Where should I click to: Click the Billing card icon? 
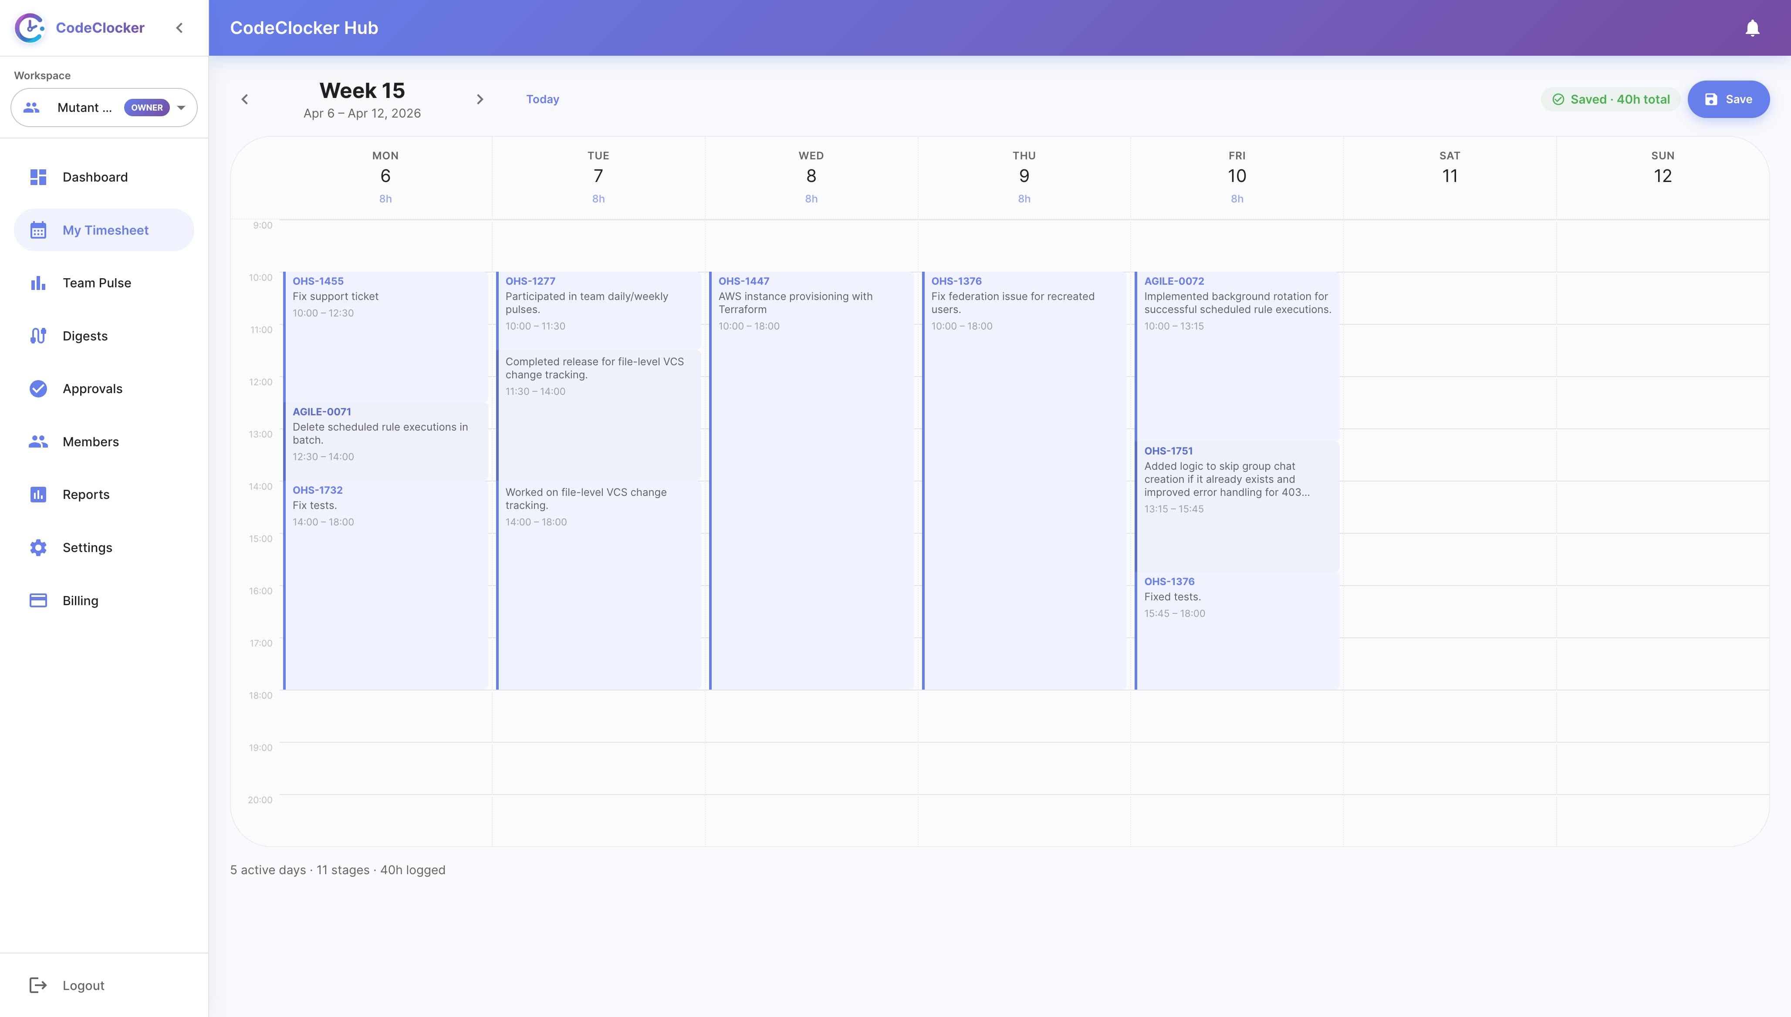click(38, 600)
